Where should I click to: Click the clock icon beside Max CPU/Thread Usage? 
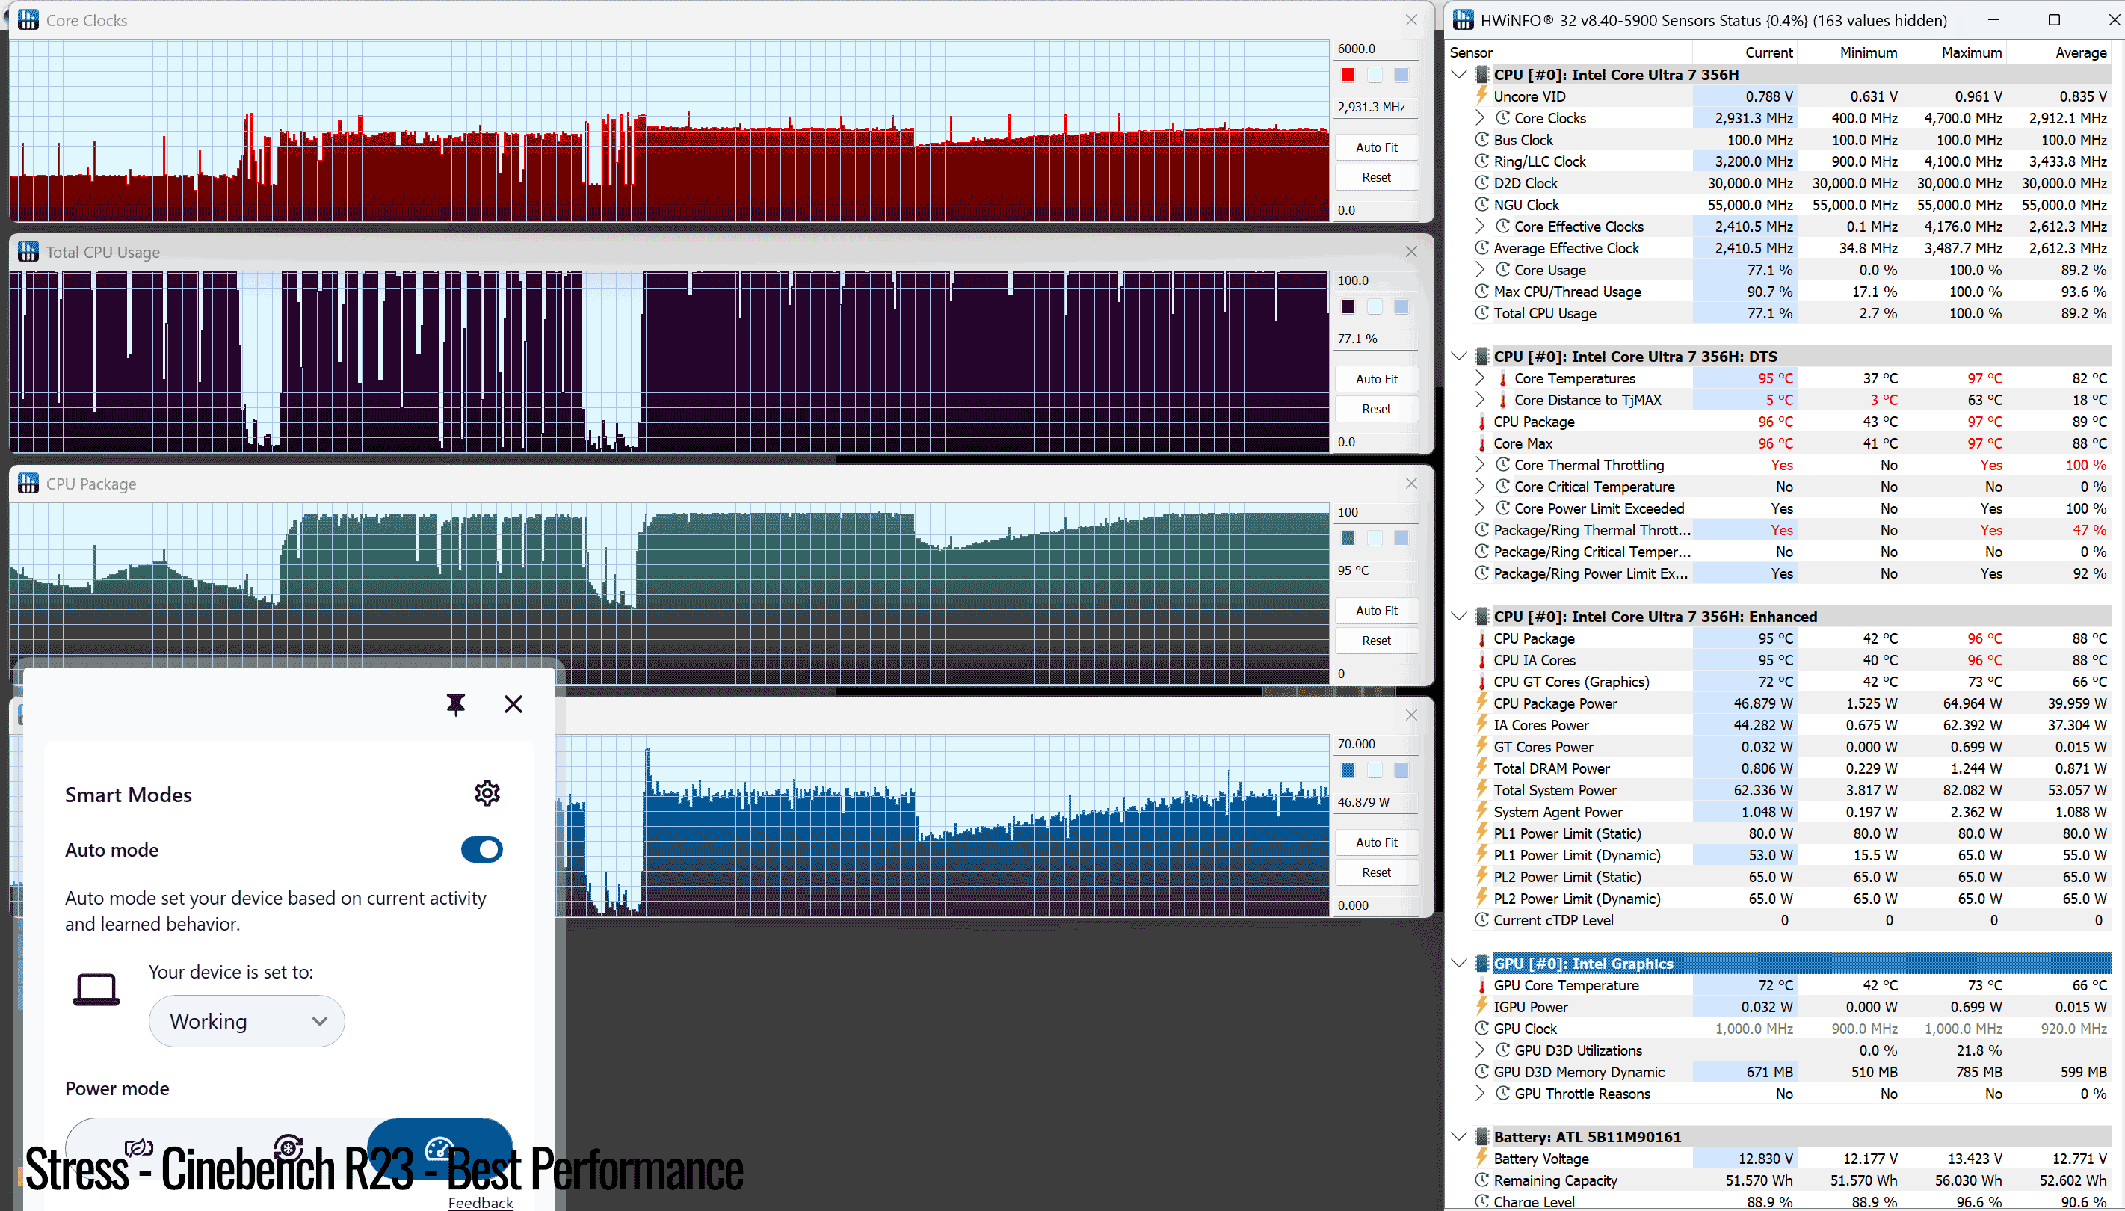coord(1481,291)
